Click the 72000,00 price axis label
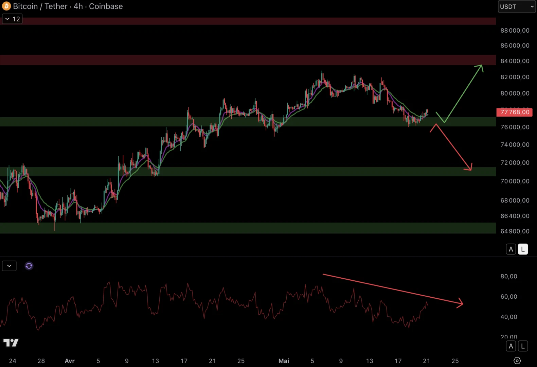The width and height of the screenshot is (537, 367). point(515,163)
